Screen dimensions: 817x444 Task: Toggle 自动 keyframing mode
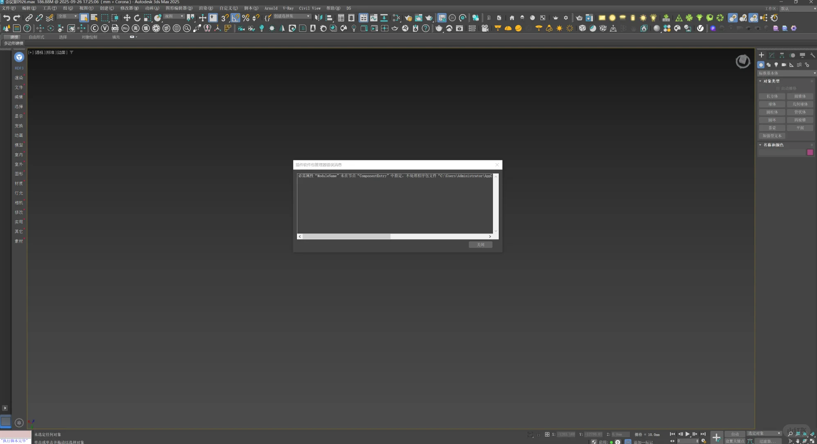tap(735, 434)
